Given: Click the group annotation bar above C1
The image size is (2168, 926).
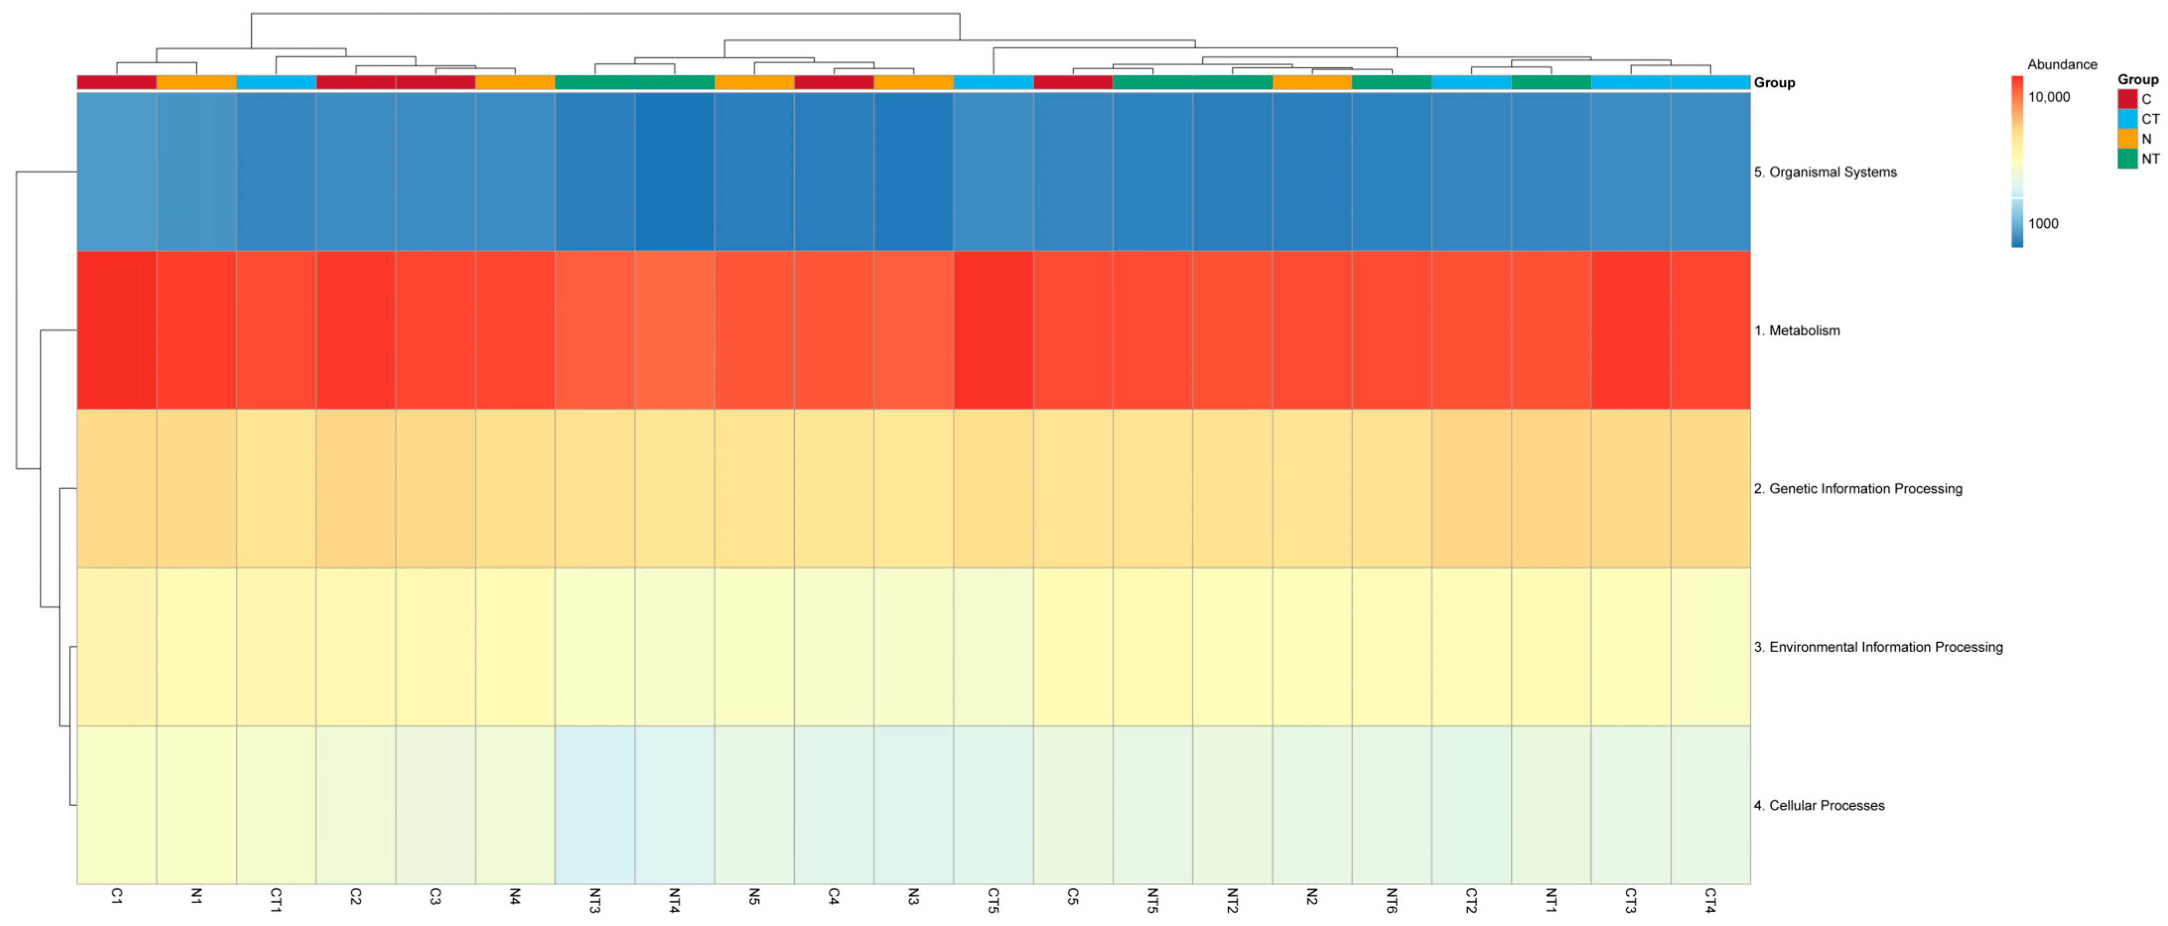Looking at the screenshot, I should pyautogui.click(x=117, y=82).
